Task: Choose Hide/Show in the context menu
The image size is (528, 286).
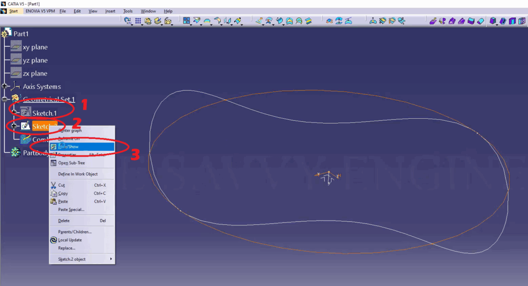Action: pos(82,147)
